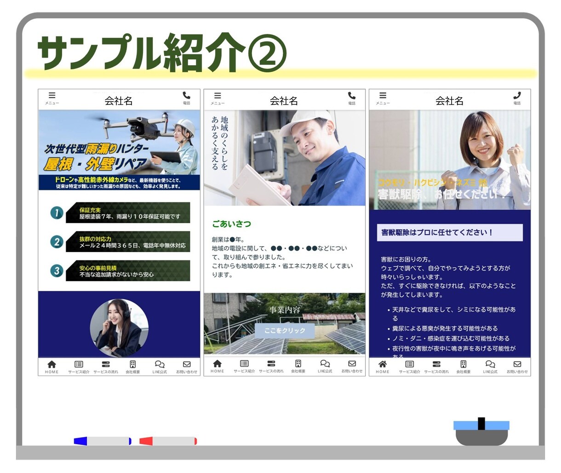Click 会社名 title in the left sample

pos(119,101)
